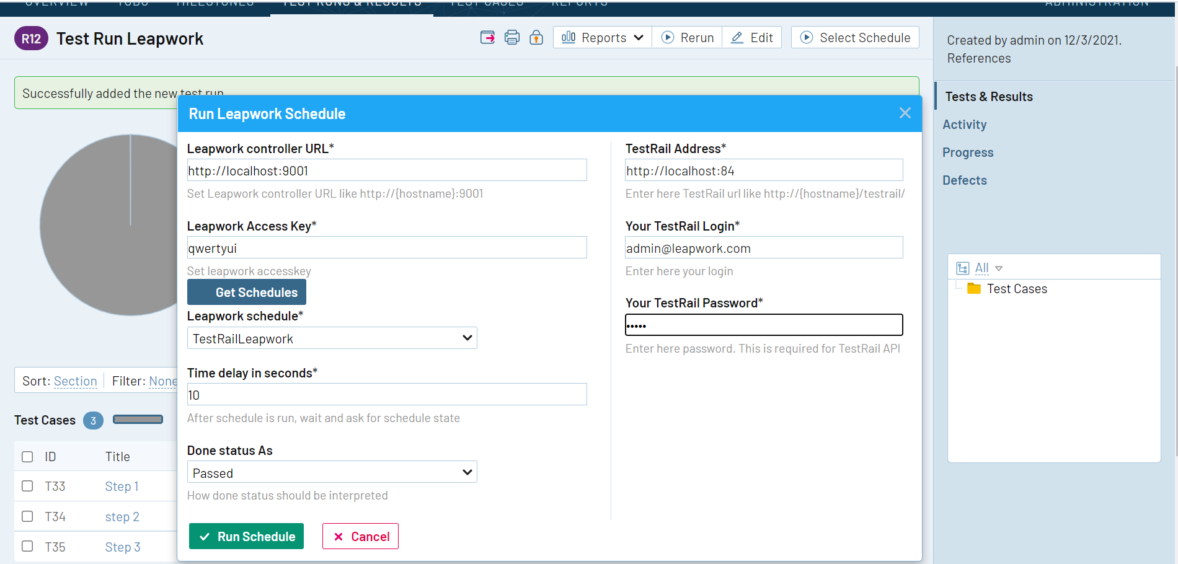Screen dimensions: 1178x564
Task: Click the Rerun button
Action: tap(687, 37)
